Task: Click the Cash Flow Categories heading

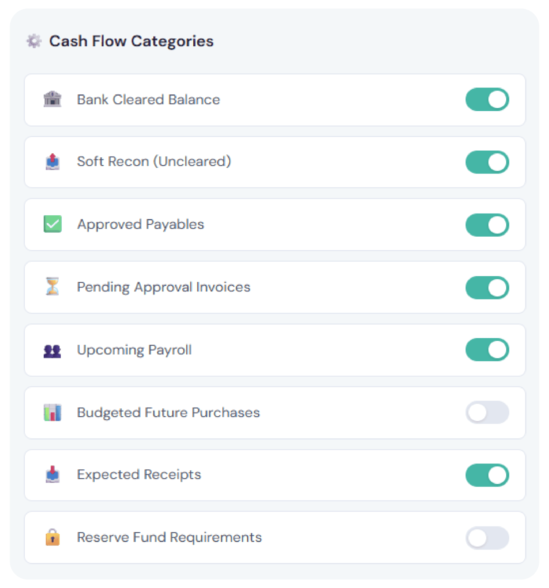Action: tap(131, 41)
